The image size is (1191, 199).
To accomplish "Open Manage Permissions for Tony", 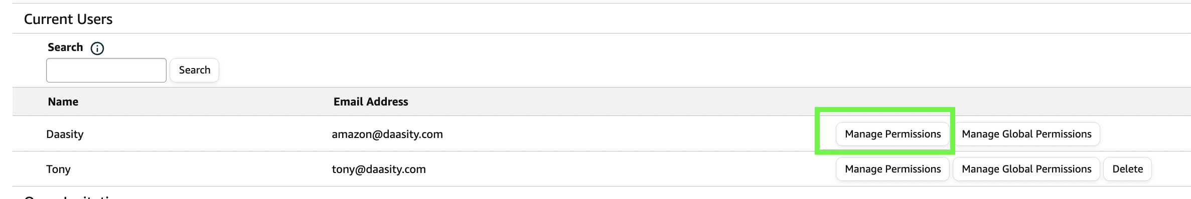I will point(892,169).
